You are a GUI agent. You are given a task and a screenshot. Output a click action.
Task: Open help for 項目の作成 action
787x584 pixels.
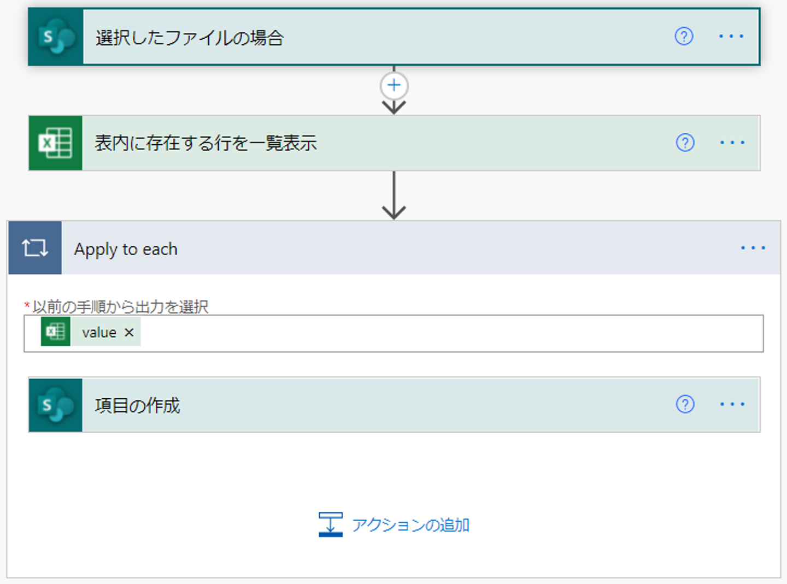(x=685, y=404)
